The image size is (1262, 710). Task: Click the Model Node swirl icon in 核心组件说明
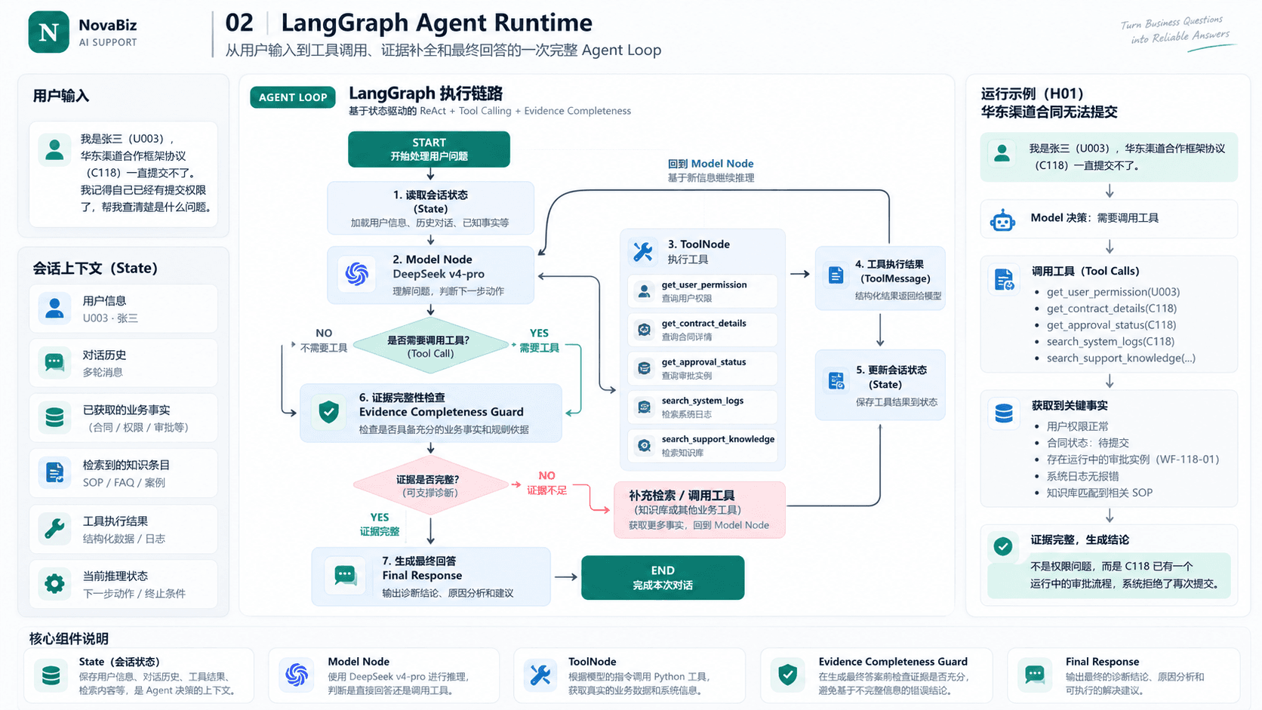click(x=297, y=675)
